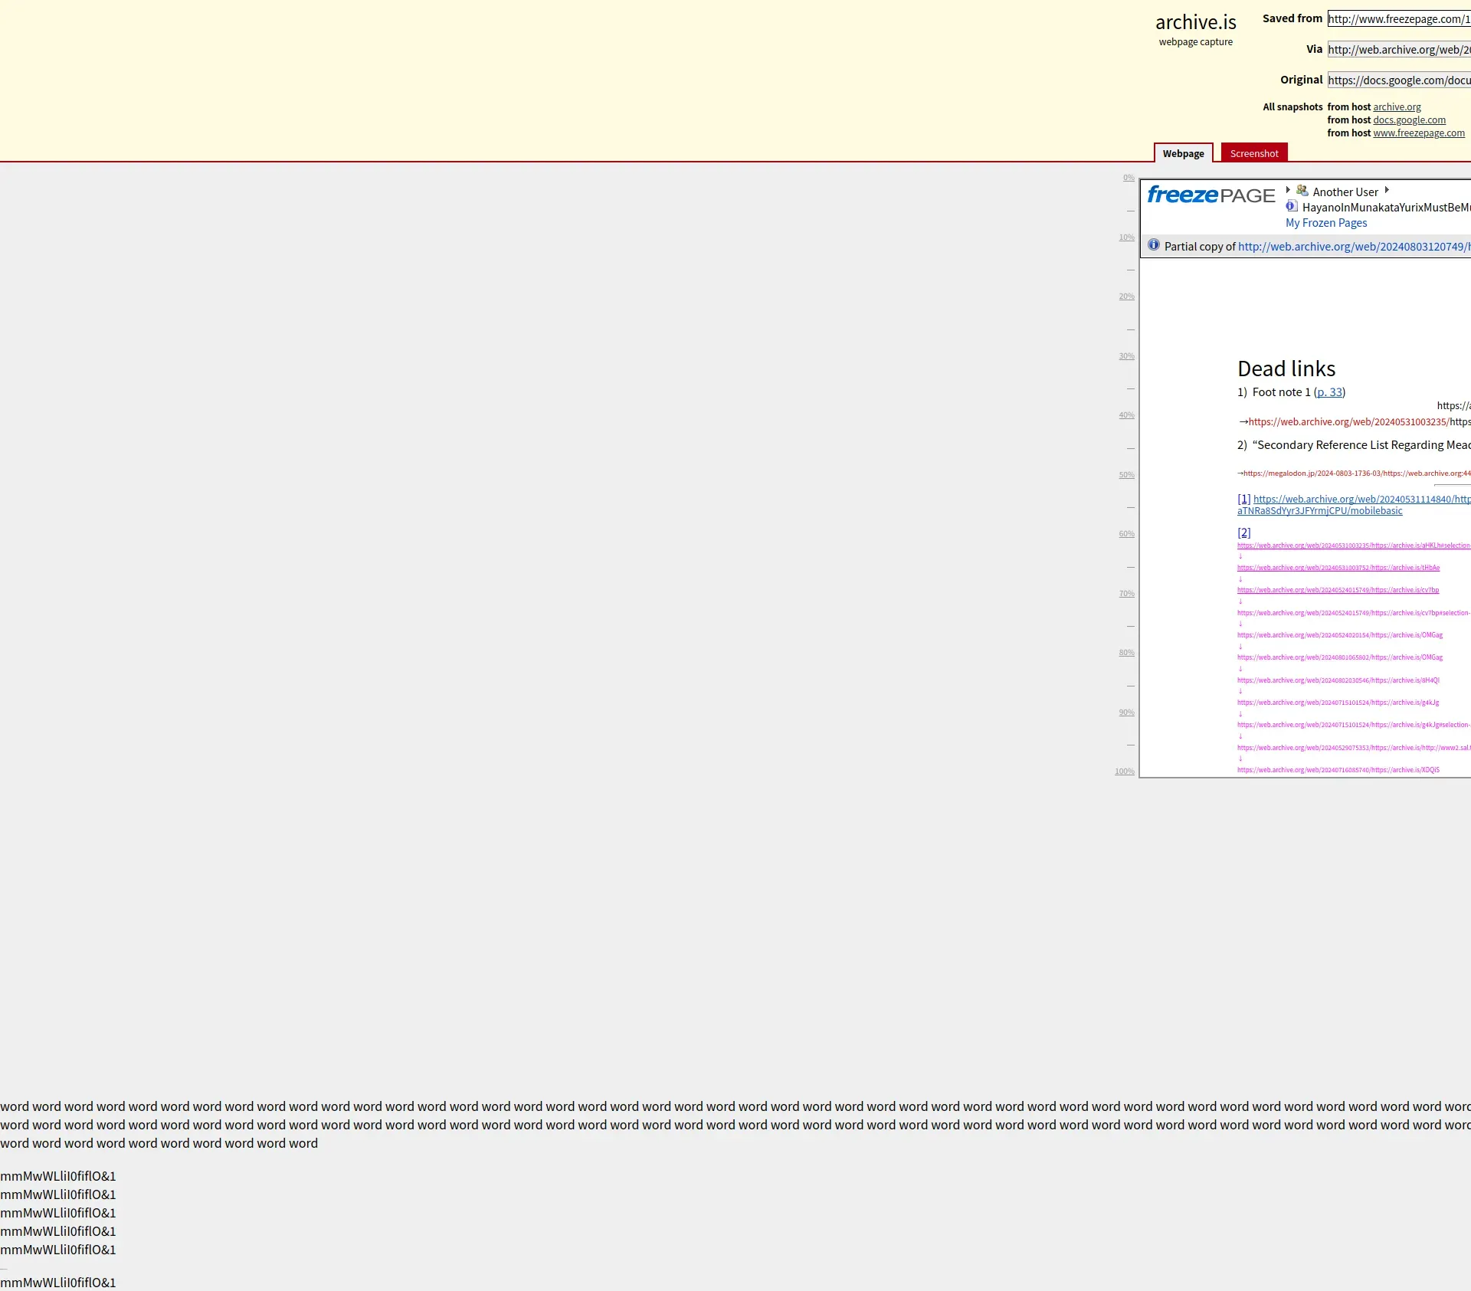Open the Partial copy web.archive.org link

click(x=1353, y=247)
